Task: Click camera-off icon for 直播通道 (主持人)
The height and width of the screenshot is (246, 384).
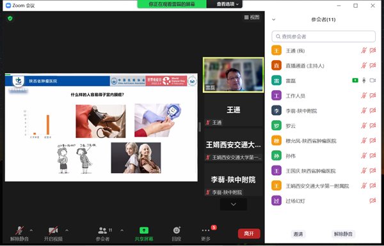Action: pos(372,66)
